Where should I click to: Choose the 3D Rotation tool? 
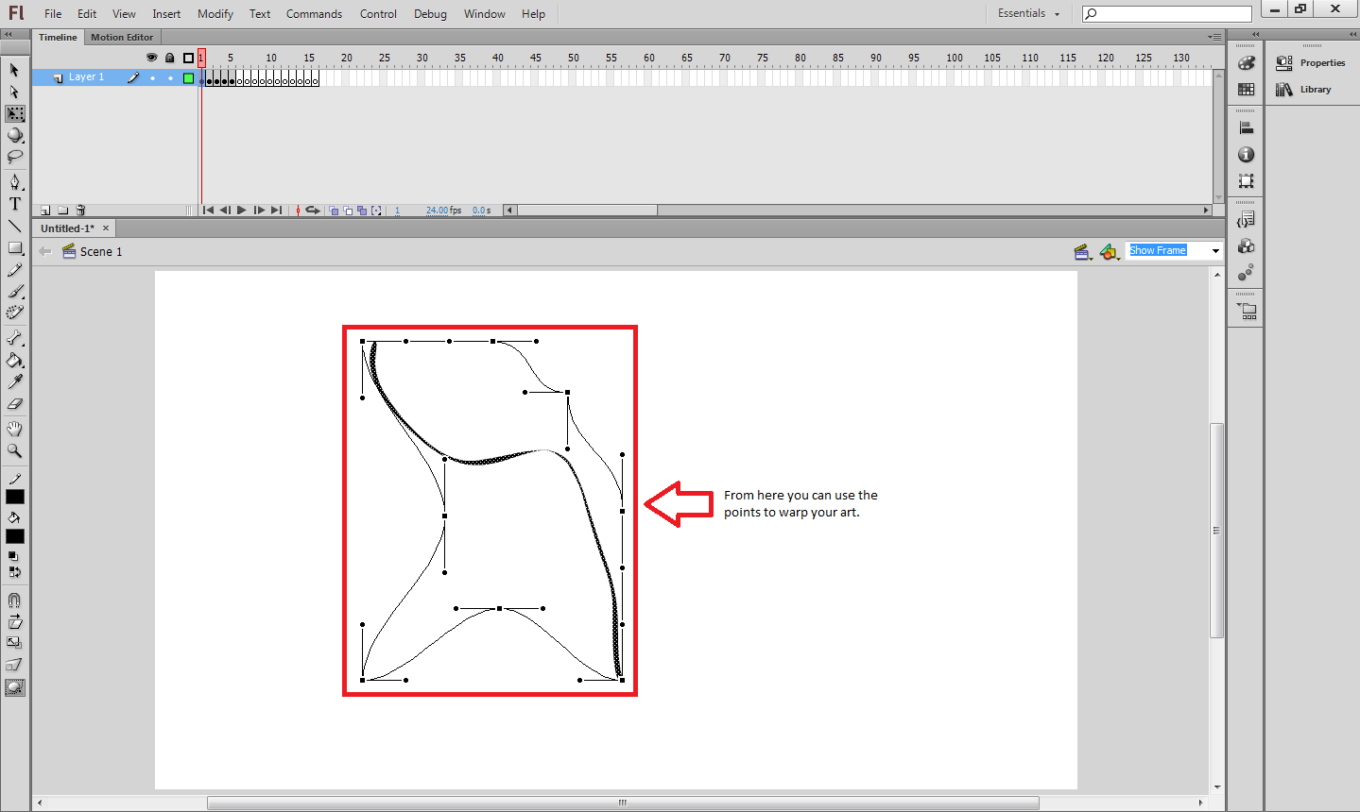(x=15, y=135)
